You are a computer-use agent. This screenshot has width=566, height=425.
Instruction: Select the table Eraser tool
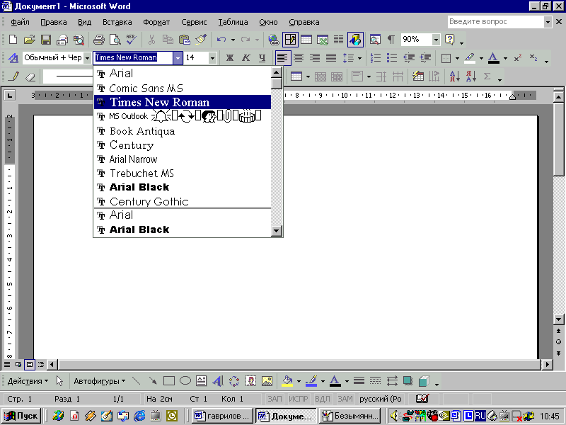(x=30, y=76)
